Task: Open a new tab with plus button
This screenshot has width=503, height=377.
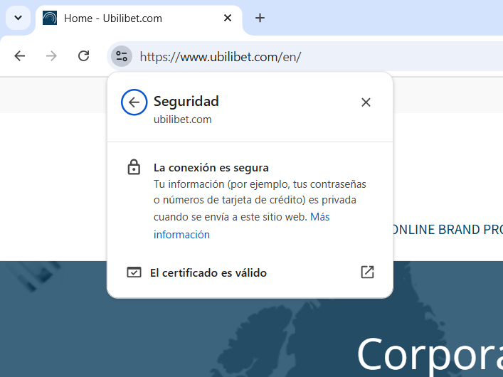Action: click(x=260, y=18)
